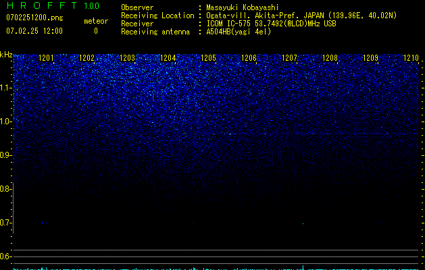
Task: Click the 1202 time marker
Action: pyautogui.click(x=86, y=58)
